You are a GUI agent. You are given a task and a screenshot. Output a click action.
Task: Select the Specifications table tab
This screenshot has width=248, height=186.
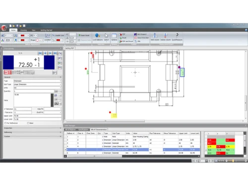(83, 129)
